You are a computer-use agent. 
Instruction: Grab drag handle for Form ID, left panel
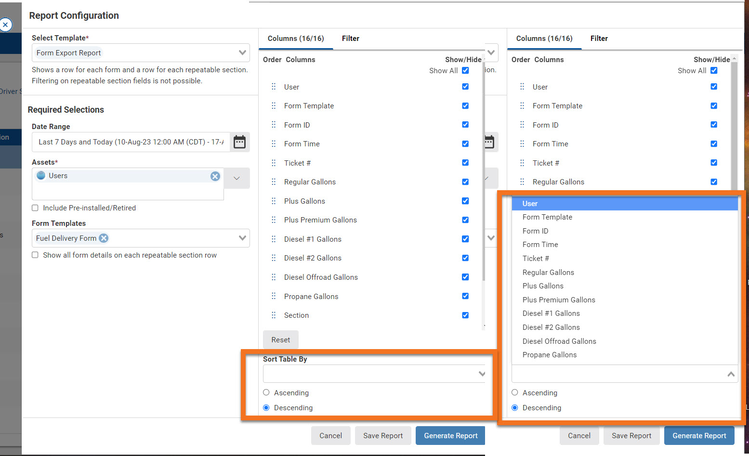[274, 125]
